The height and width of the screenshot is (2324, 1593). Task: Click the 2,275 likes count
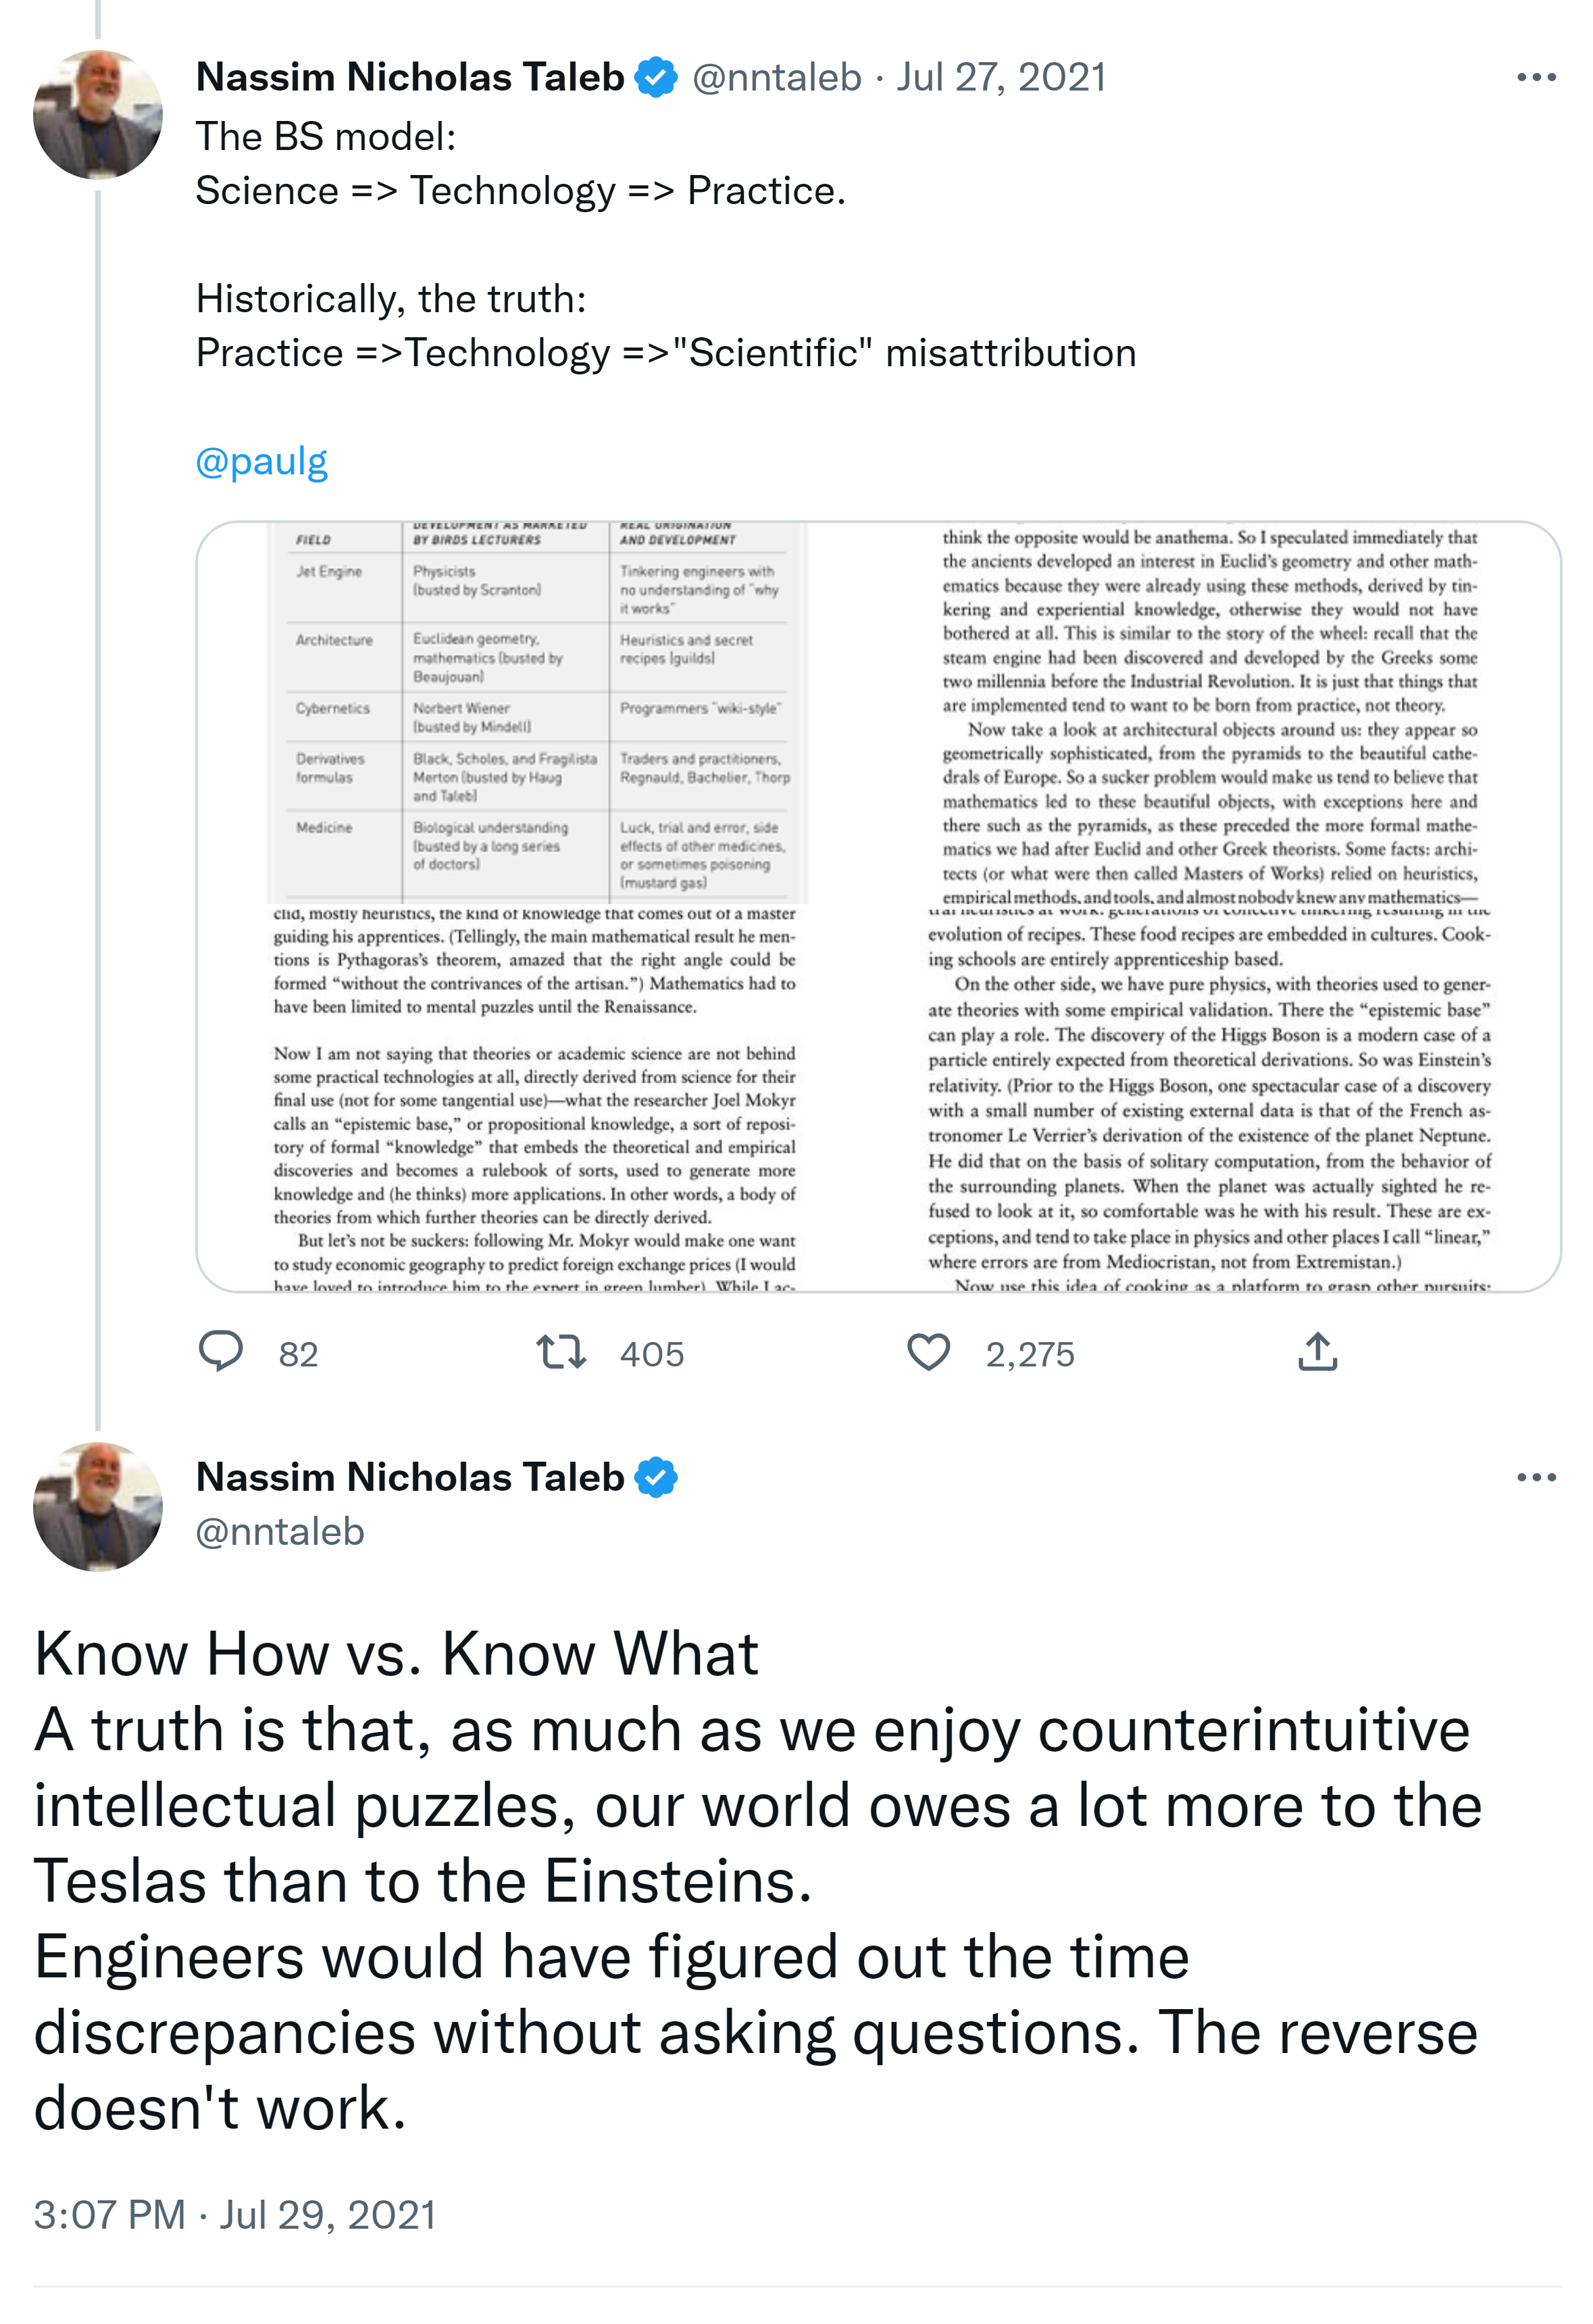coord(1030,1354)
